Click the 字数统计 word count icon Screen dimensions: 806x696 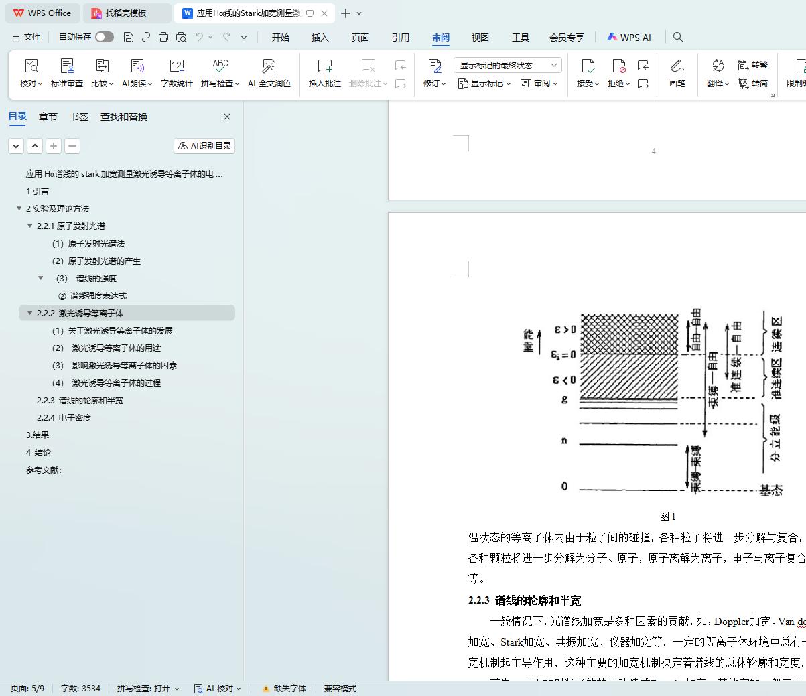(x=176, y=66)
